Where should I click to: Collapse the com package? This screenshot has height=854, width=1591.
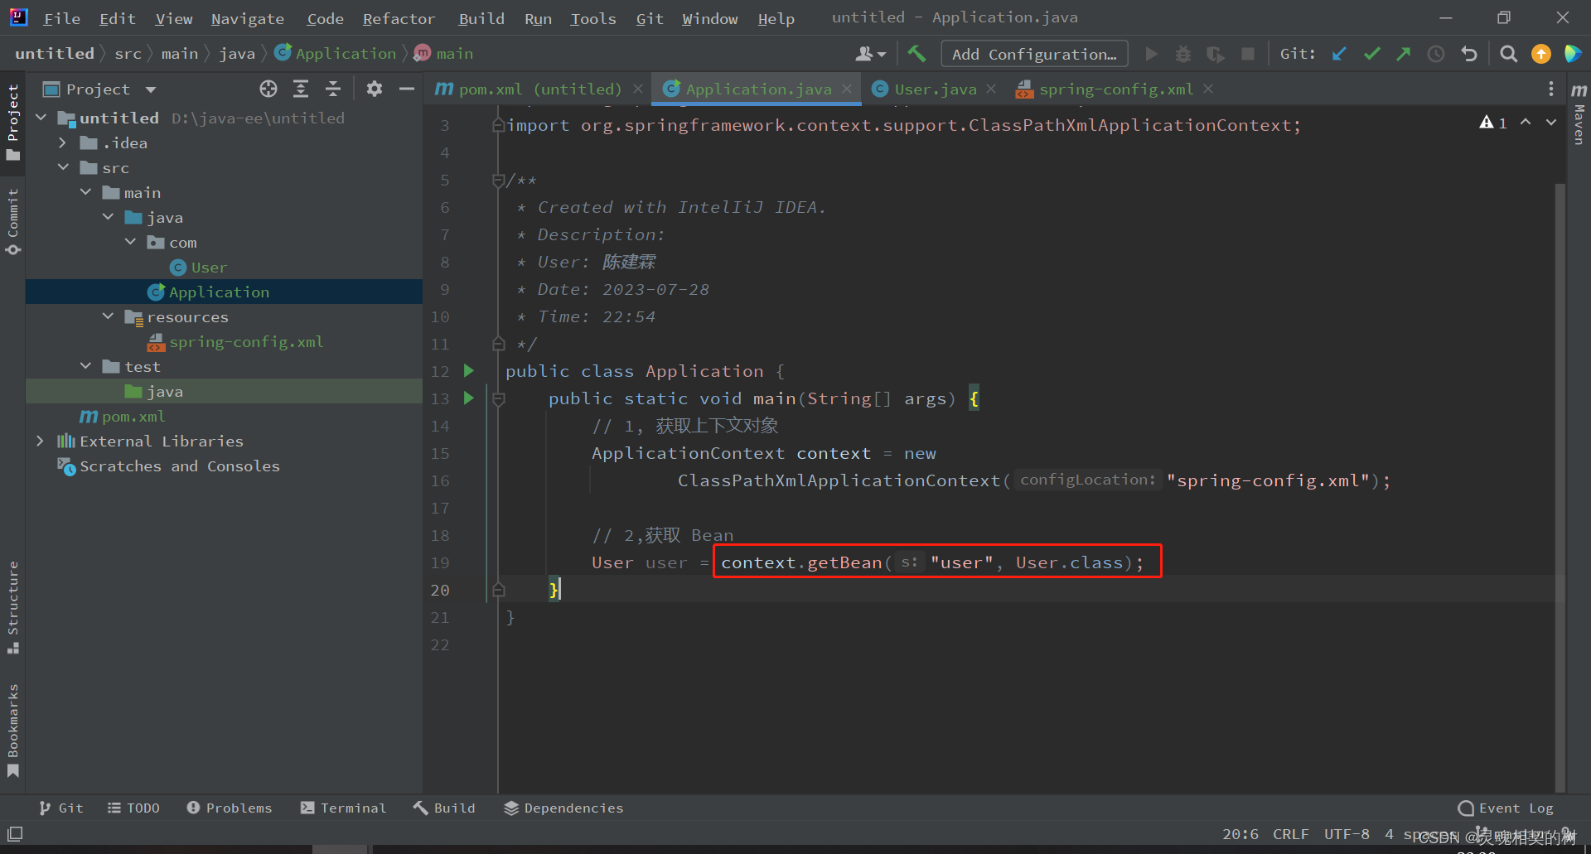(130, 242)
